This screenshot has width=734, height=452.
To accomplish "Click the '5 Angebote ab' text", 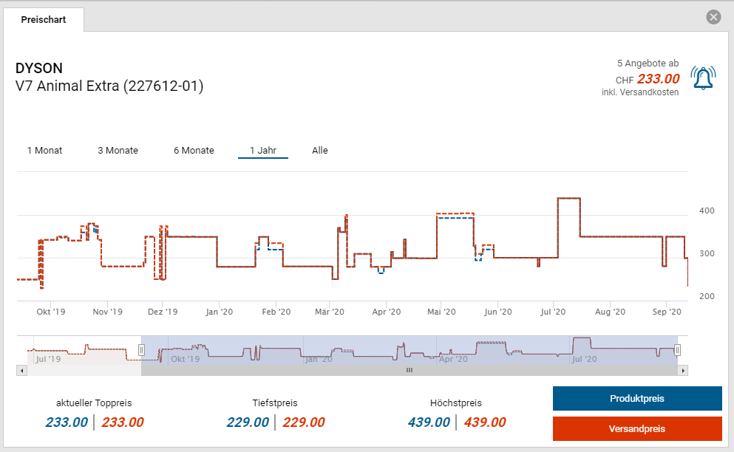I will click(648, 64).
